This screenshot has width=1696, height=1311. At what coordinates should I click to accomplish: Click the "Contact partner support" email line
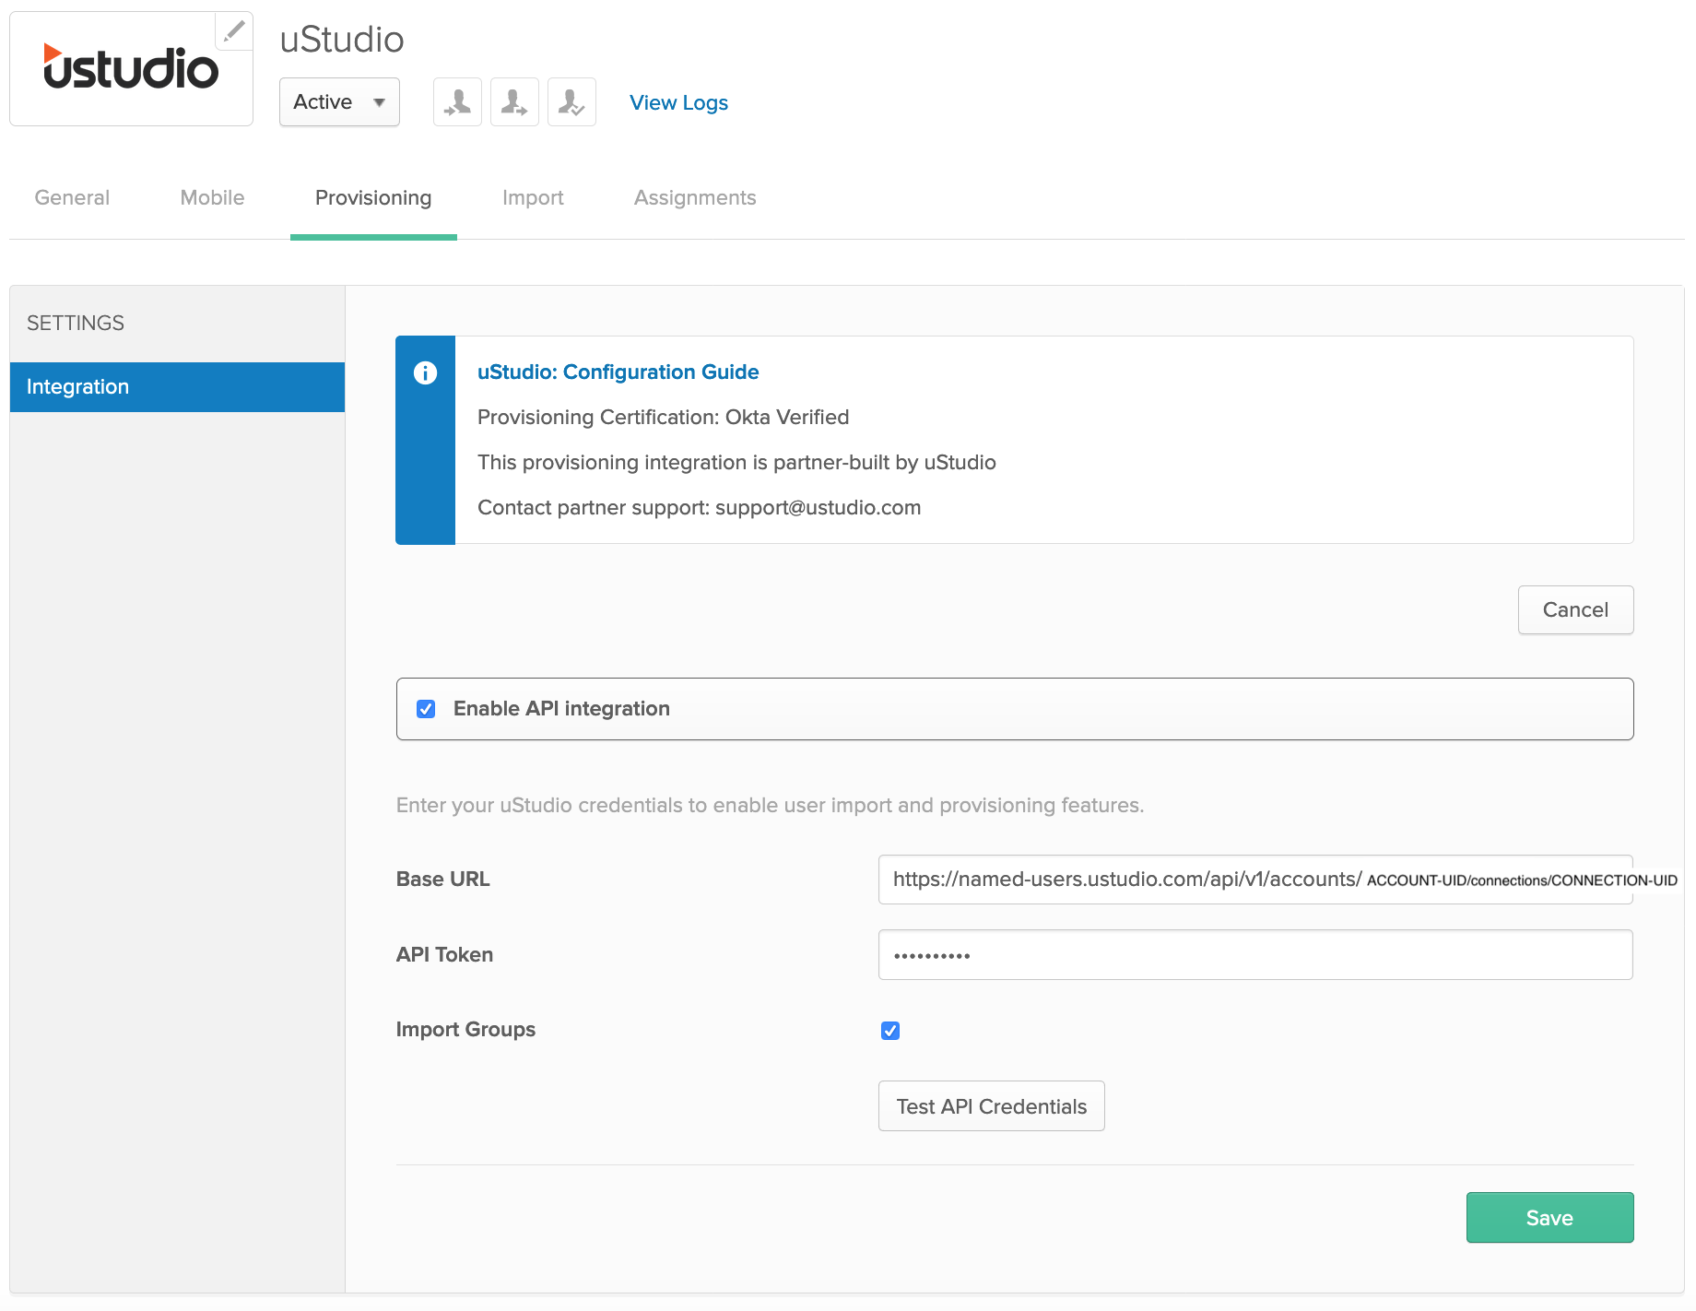click(699, 508)
